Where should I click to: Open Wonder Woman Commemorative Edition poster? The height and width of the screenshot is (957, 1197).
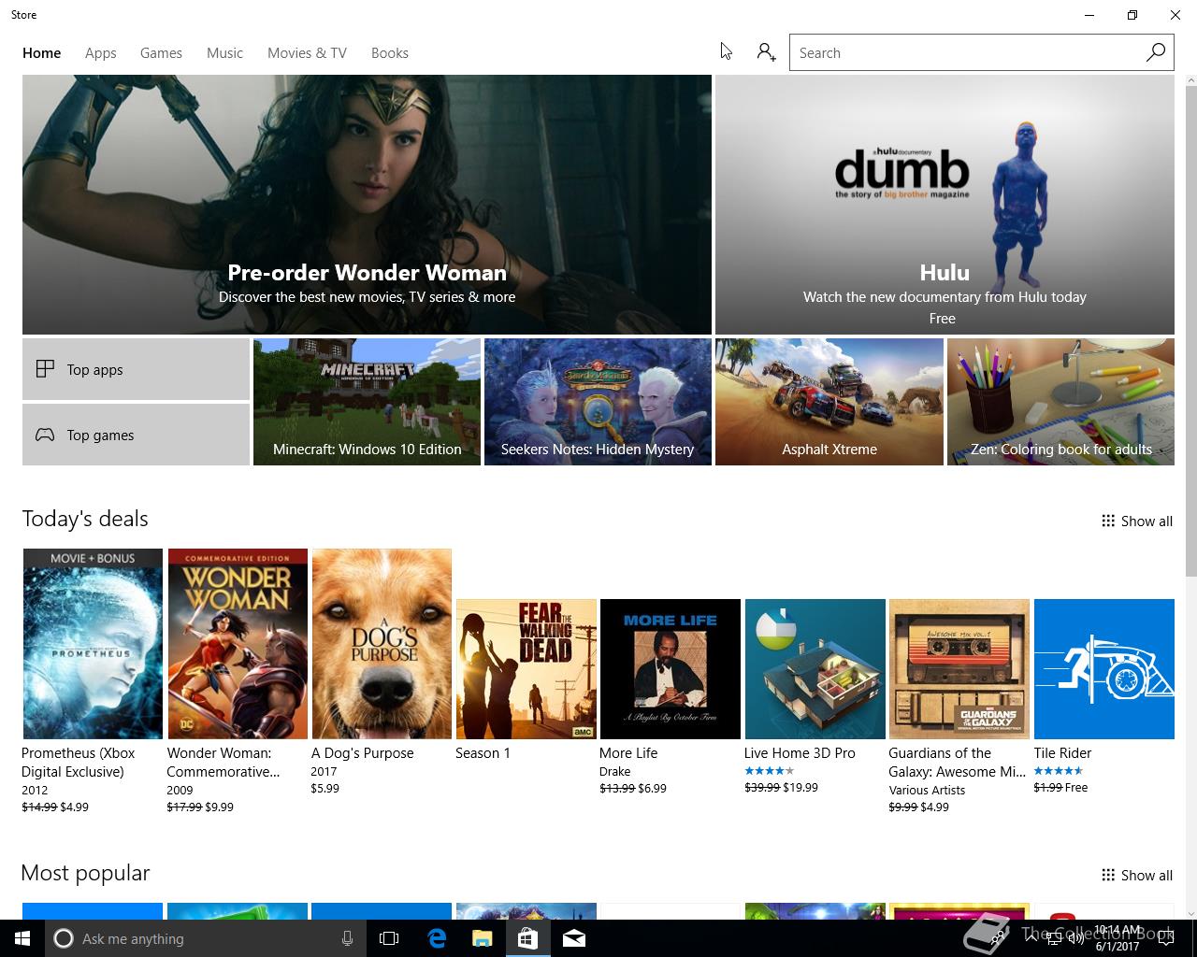point(238,644)
